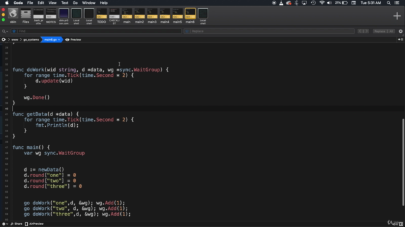The width and height of the screenshot is (405, 227).
Task: Click the Bluetooth icon in the menu bar
Action: pos(297,3)
